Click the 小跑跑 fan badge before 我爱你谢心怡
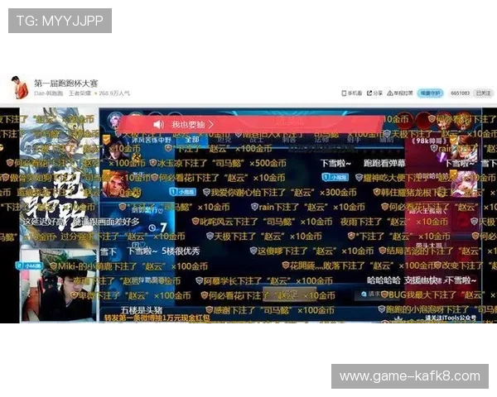The image size is (497, 397). click(x=183, y=192)
